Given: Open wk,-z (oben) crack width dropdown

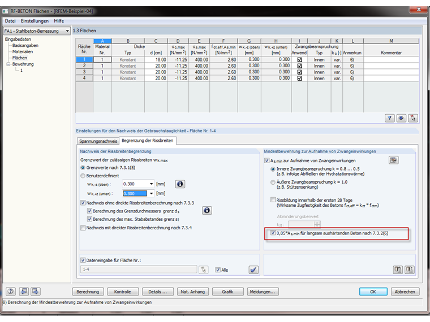Looking at the screenshot, I should pyautogui.click(x=151, y=184).
